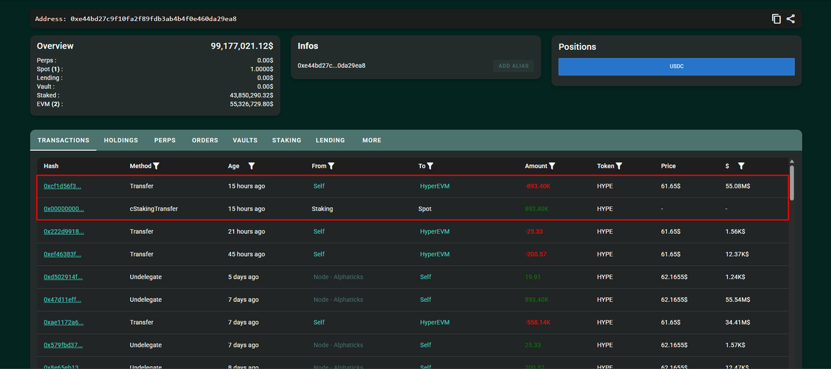Click HyperEVM in the 0xae1172a6 row
This screenshot has width=831, height=369.
[x=435, y=323]
